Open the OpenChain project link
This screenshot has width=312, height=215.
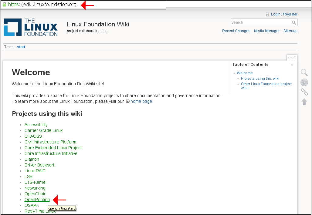[x=36, y=194]
